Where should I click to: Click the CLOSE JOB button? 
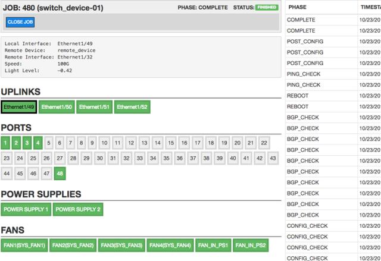(x=20, y=22)
